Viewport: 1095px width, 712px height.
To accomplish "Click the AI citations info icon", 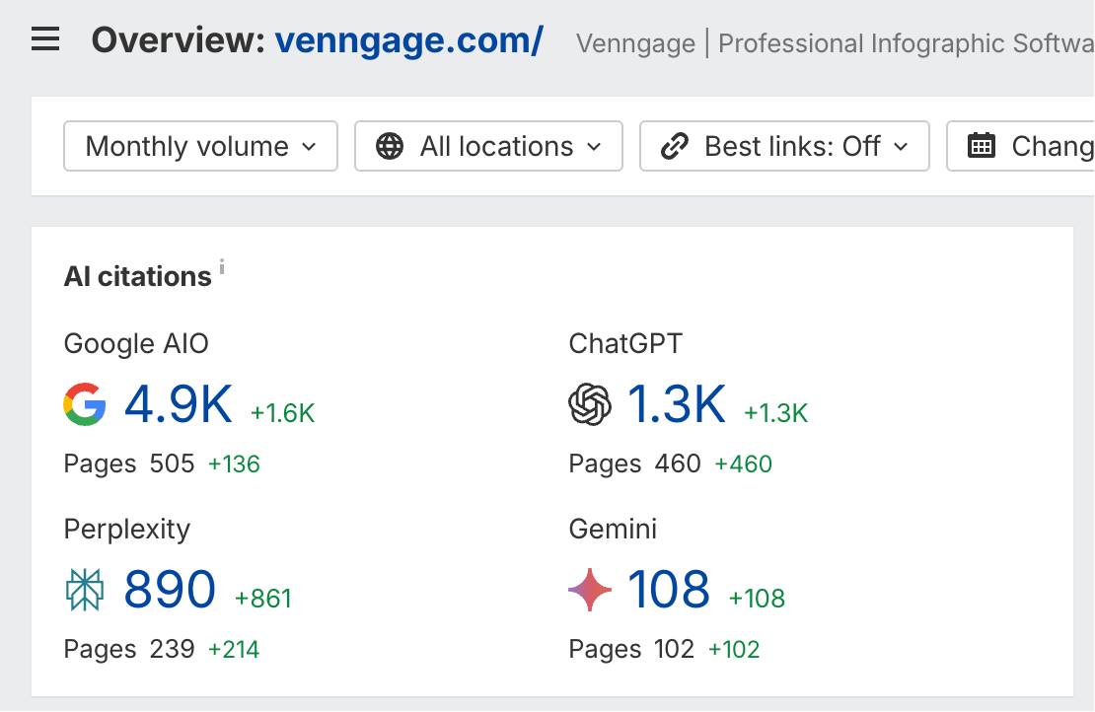I will click(222, 266).
